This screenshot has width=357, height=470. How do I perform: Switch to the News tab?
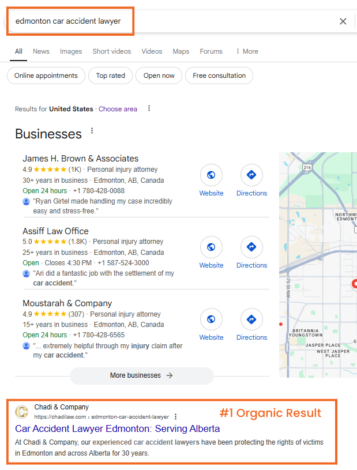[41, 51]
